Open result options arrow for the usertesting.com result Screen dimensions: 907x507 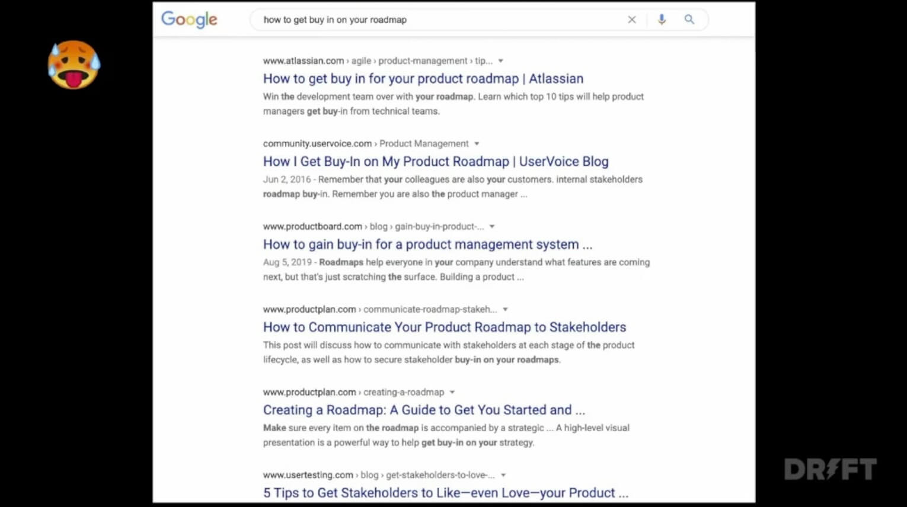(x=503, y=474)
